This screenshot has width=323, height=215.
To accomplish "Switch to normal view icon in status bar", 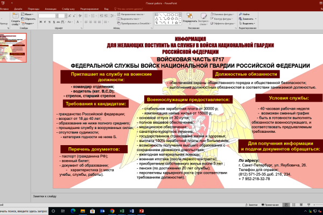I will pyautogui.click(x=286, y=205).
